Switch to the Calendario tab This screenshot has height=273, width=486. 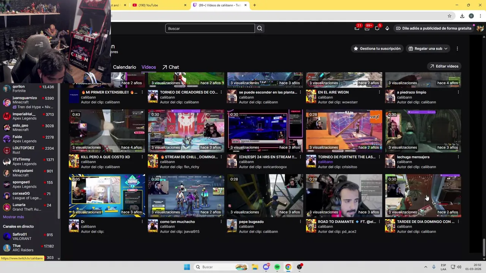124,67
